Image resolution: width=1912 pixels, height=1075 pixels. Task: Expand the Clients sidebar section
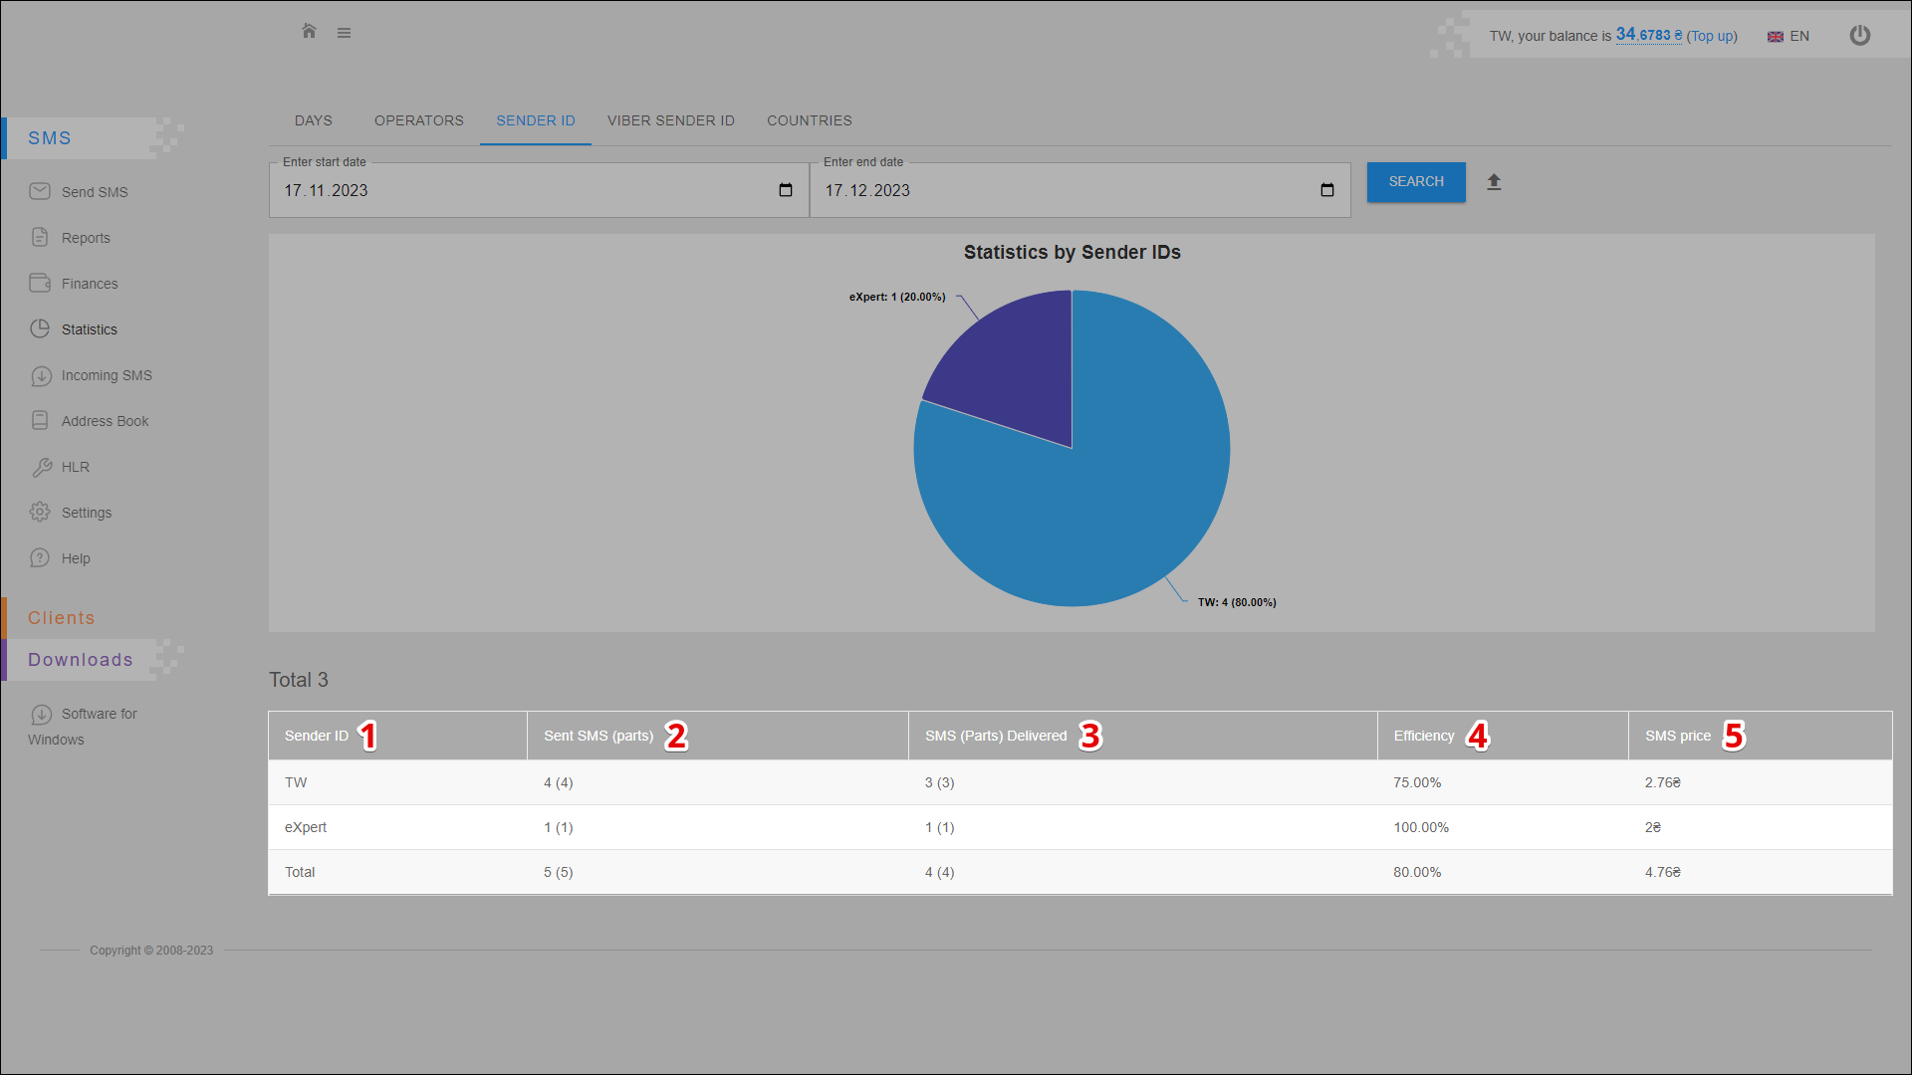[x=62, y=618]
